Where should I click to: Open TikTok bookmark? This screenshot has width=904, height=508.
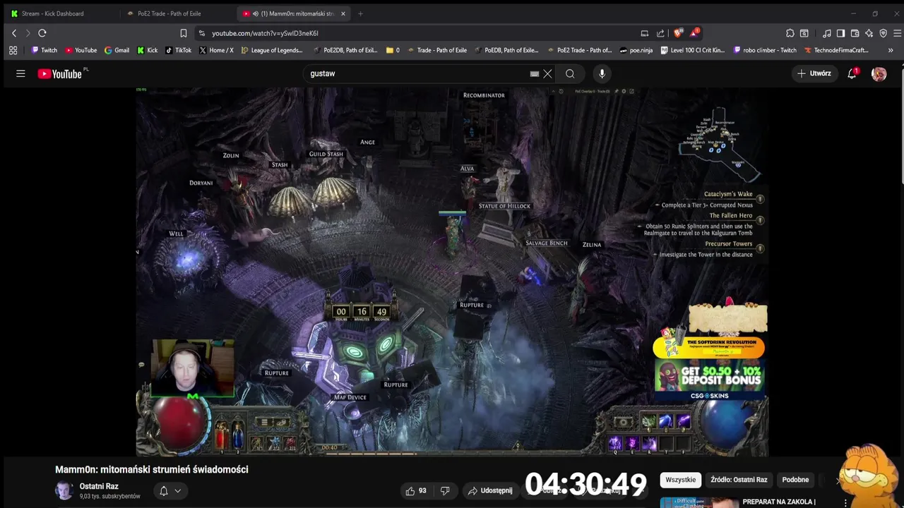click(178, 50)
